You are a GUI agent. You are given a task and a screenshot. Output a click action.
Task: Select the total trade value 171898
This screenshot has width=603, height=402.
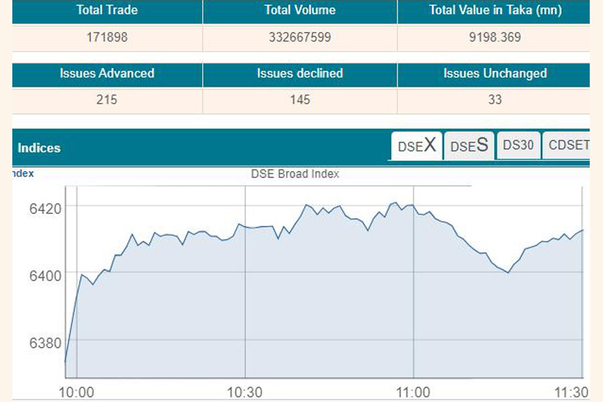point(107,38)
